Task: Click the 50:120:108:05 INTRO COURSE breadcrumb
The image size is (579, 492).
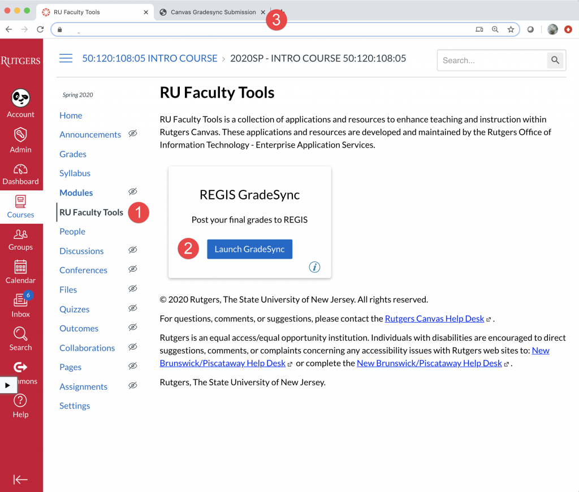Action: (x=149, y=58)
